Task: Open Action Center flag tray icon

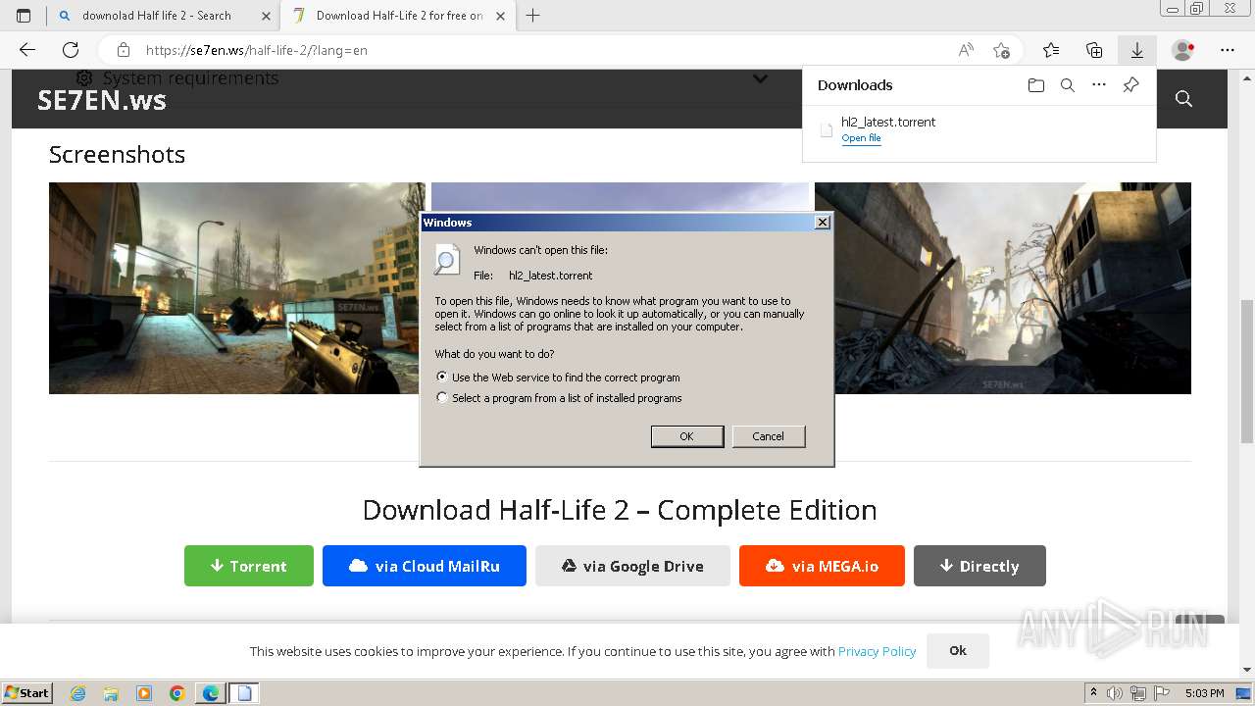Action: (1160, 693)
